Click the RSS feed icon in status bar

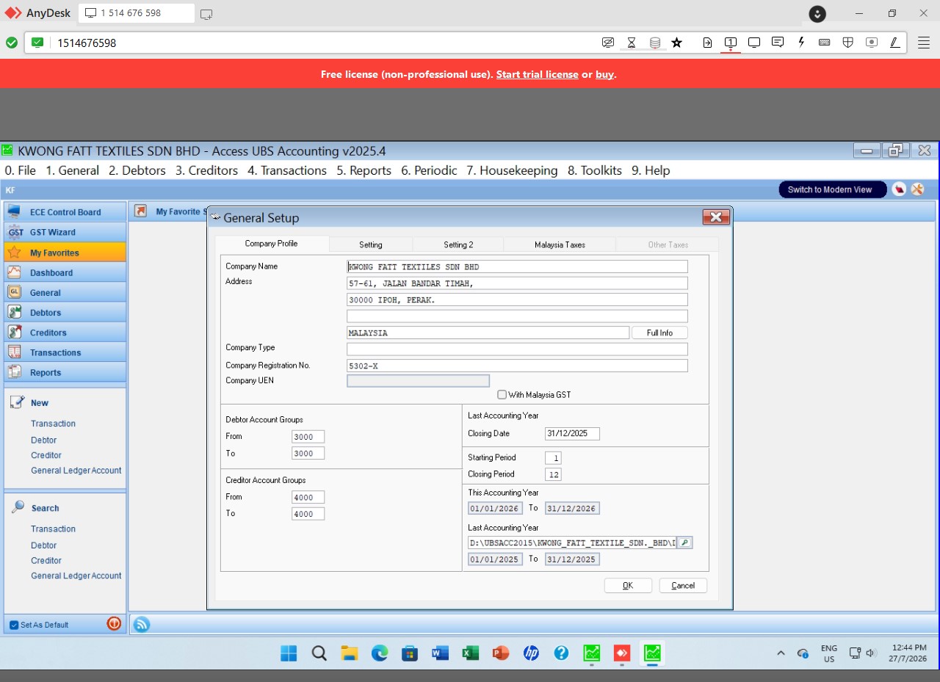pos(142,624)
